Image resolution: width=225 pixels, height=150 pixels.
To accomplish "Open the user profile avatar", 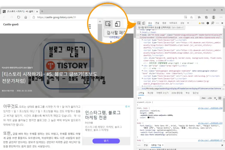I will point(214,17).
